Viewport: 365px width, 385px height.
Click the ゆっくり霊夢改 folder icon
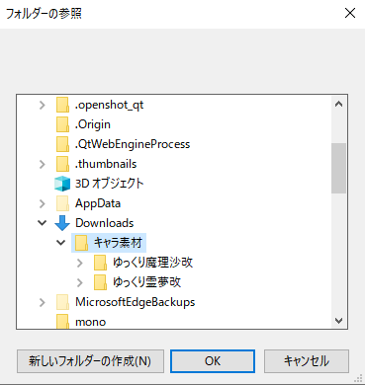coord(100,282)
